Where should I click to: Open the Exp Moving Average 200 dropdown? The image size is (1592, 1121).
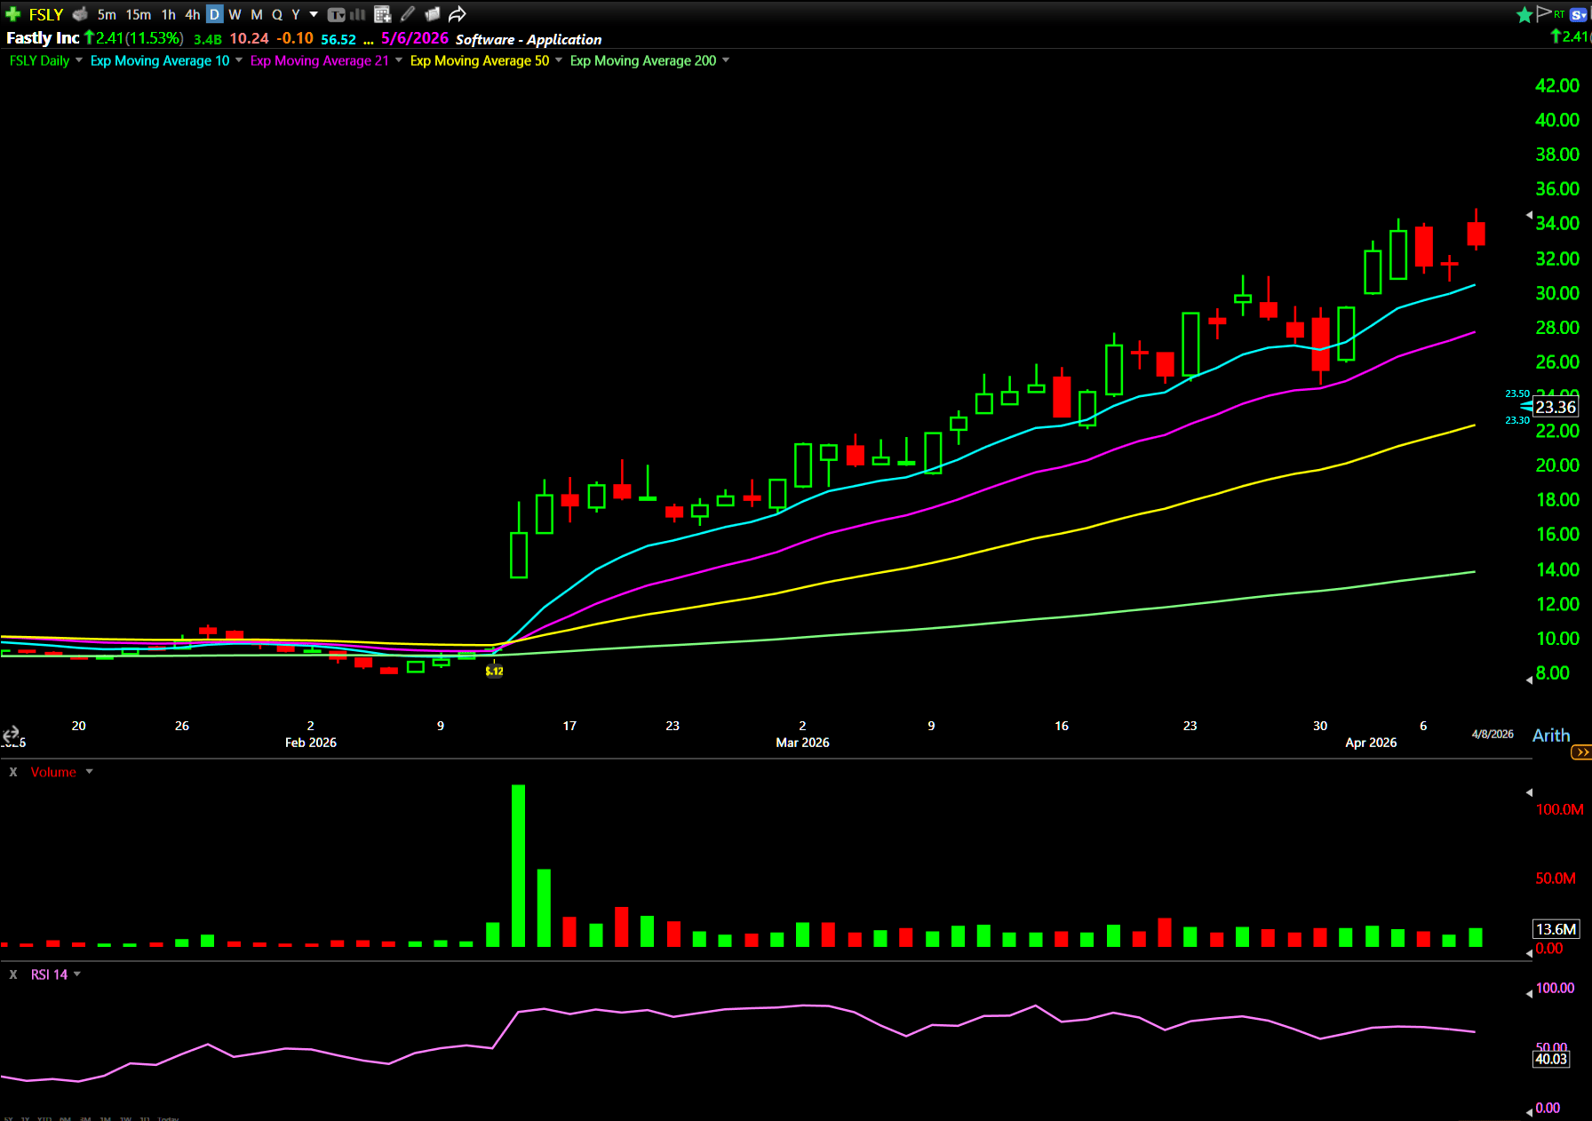(726, 60)
